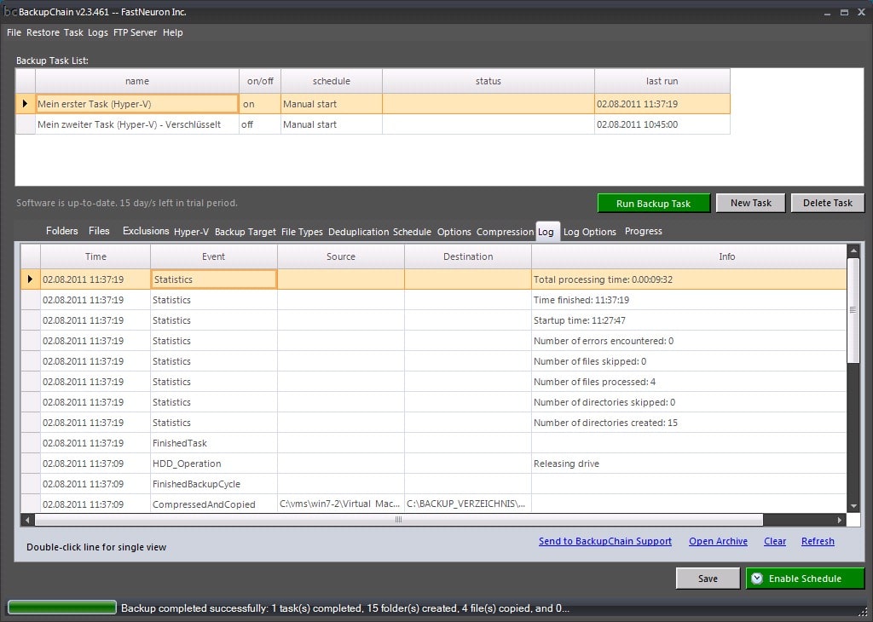
Task: Click the log scrollbar down arrow
Action: (853, 507)
